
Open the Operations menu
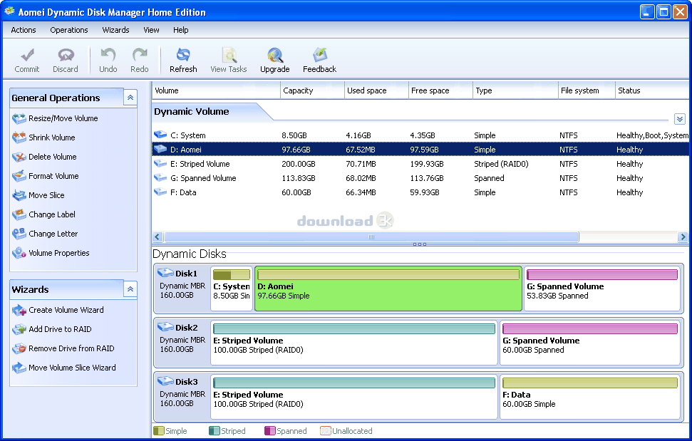coord(68,30)
